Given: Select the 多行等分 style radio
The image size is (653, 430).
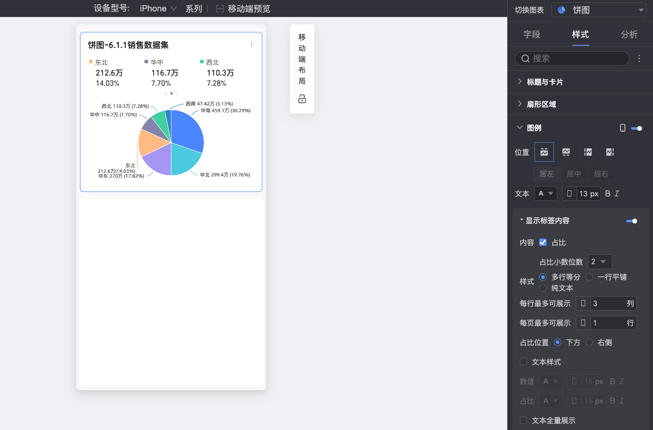Looking at the screenshot, I should (543, 277).
